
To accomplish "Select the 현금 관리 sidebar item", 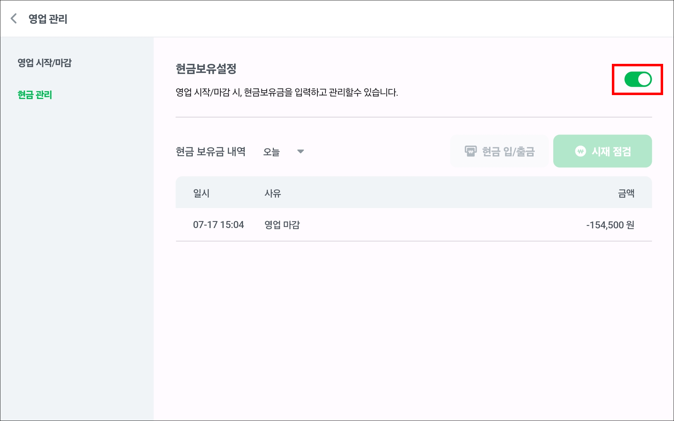I will pos(35,95).
